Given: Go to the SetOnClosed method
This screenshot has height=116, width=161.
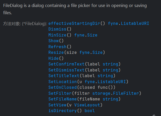Looking at the screenshot, I should pyautogui.click(x=62, y=88).
